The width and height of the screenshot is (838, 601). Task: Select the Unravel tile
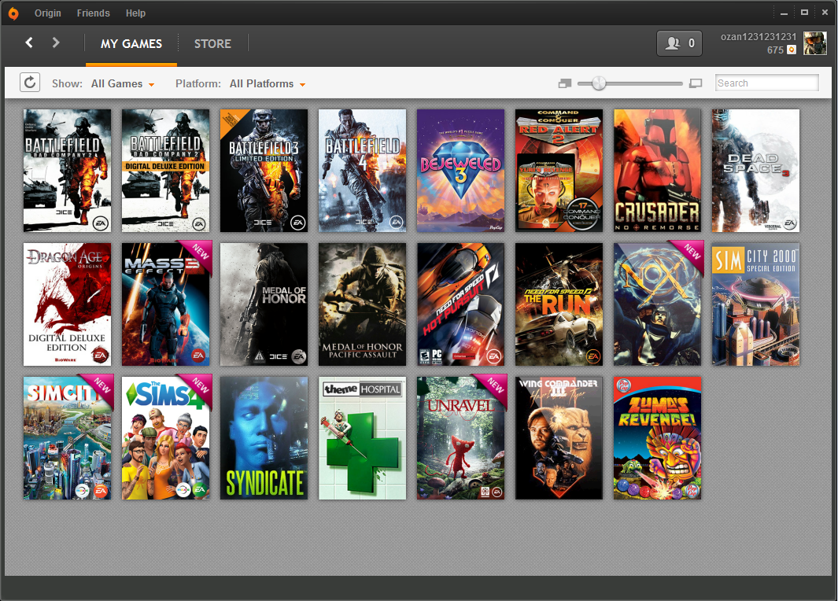pyautogui.click(x=460, y=438)
